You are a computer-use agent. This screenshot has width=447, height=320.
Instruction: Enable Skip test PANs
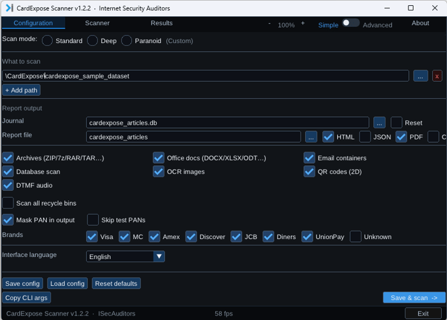click(x=93, y=220)
